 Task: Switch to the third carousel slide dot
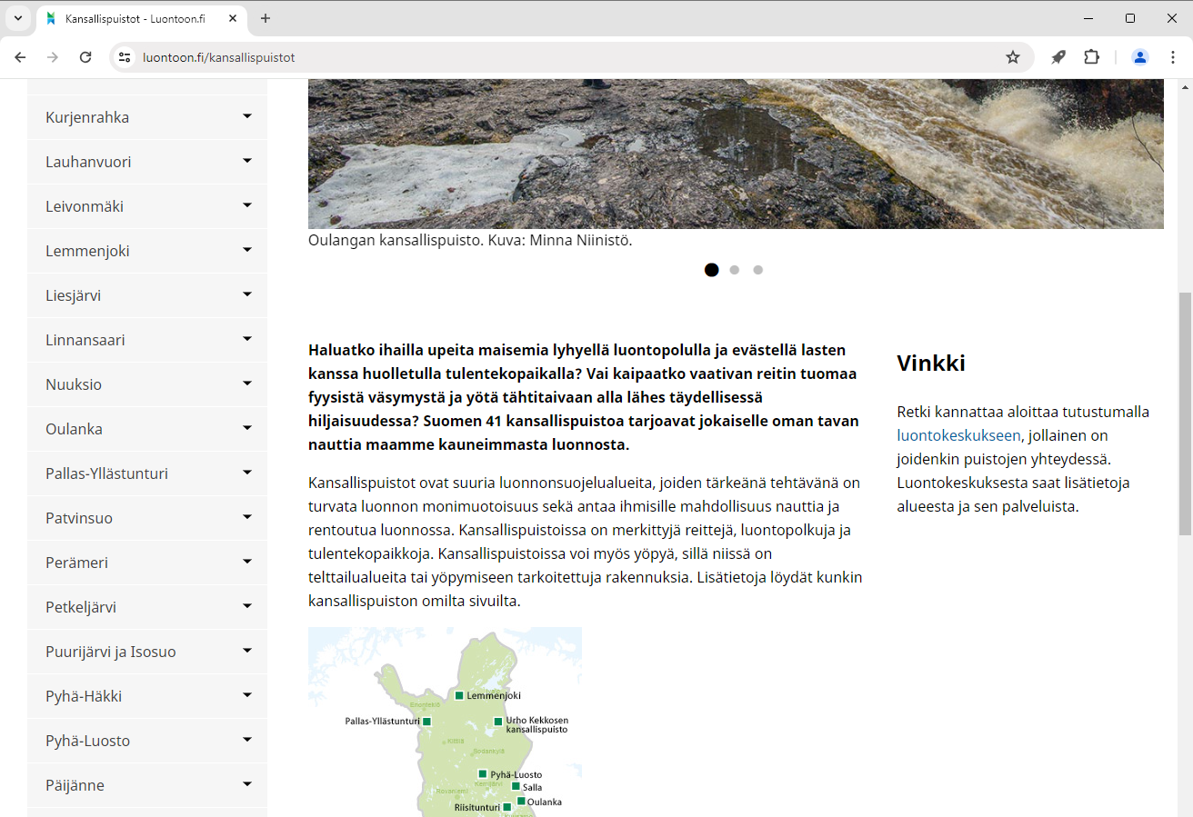[758, 270]
